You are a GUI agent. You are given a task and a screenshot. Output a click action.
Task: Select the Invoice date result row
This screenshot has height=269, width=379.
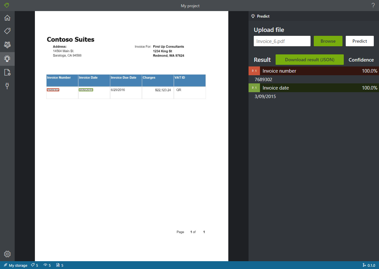click(314, 88)
